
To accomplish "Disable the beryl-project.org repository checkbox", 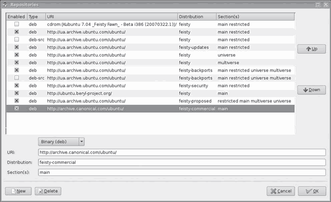I will pyautogui.click(x=17, y=93).
